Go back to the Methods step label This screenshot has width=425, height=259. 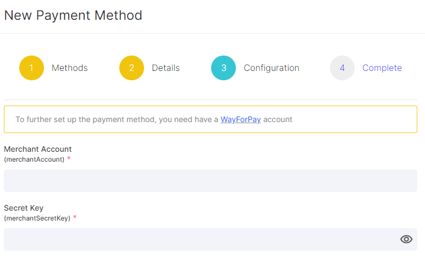point(70,68)
